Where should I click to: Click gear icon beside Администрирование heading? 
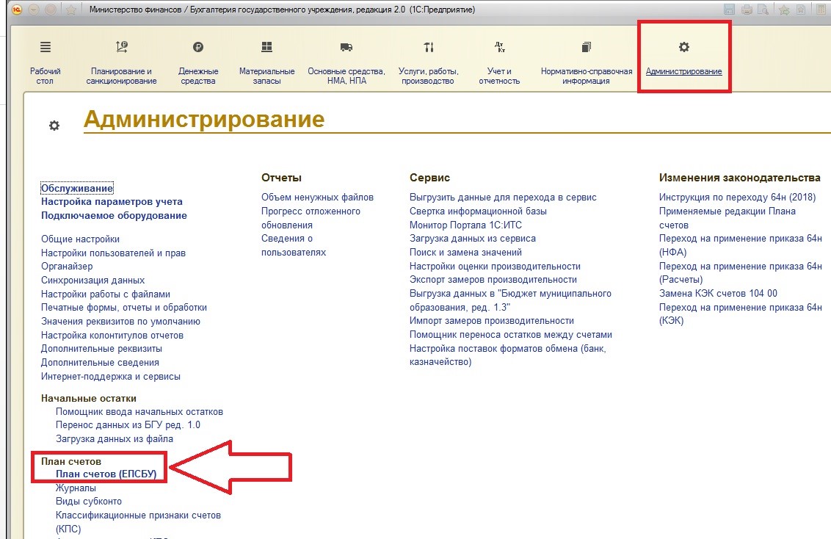(54, 126)
